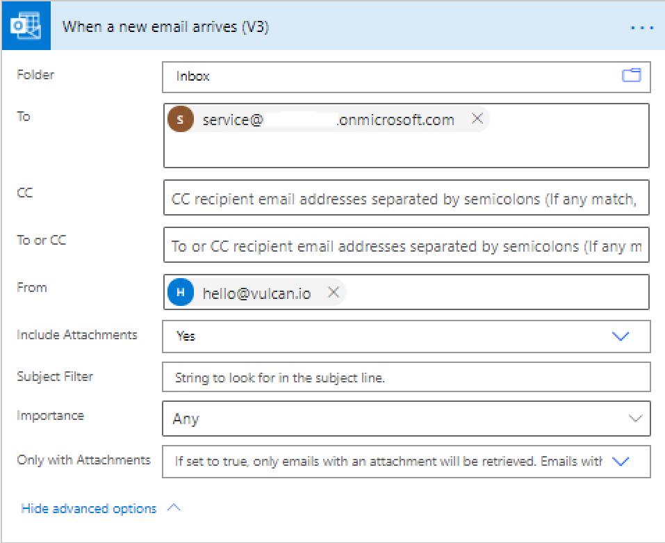Remove hello@vulcan.io from the From field

click(334, 293)
